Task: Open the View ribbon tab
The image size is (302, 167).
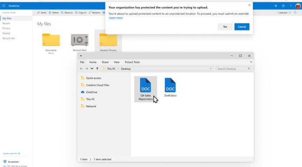Action: 117,62
